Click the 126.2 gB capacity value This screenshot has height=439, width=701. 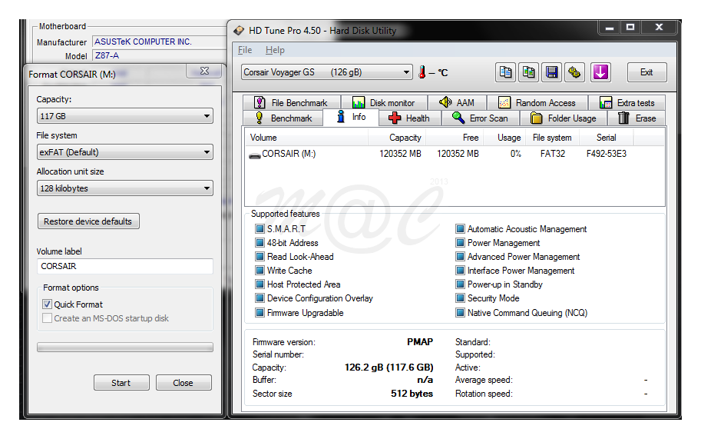(389, 367)
